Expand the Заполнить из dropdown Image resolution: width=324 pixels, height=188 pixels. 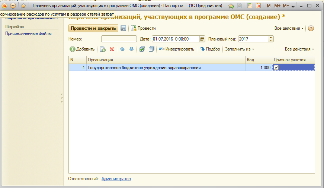tap(240, 49)
